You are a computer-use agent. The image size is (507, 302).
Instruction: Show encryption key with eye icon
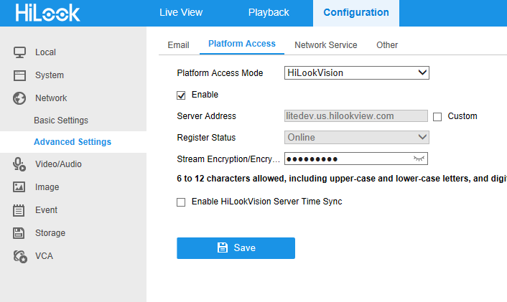pos(419,159)
